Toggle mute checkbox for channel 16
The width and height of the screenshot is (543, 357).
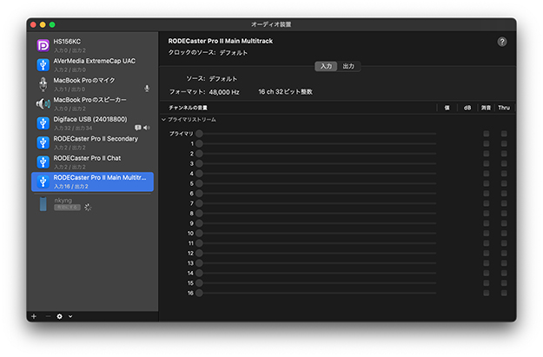[487, 293]
